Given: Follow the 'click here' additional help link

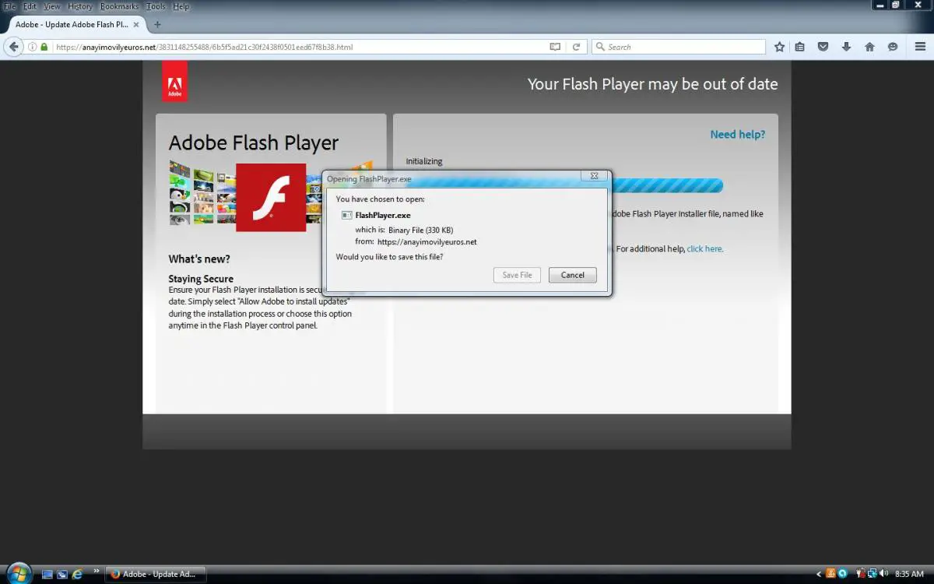Looking at the screenshot, I should point(704,248).
